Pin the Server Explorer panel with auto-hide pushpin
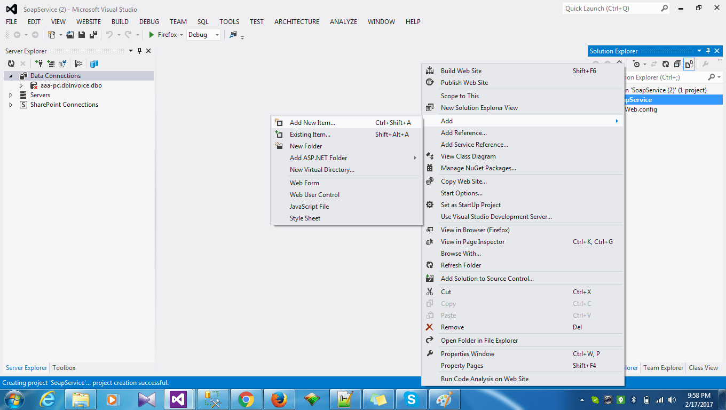Image resolution: width=726 pixels, height=410 pixels. pyautogui.click(x=140, y=51)
